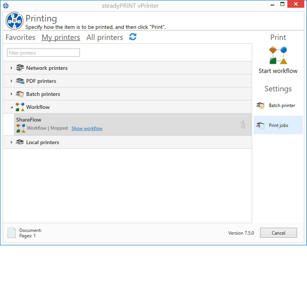Click the Start workflow label

[278, 71]
